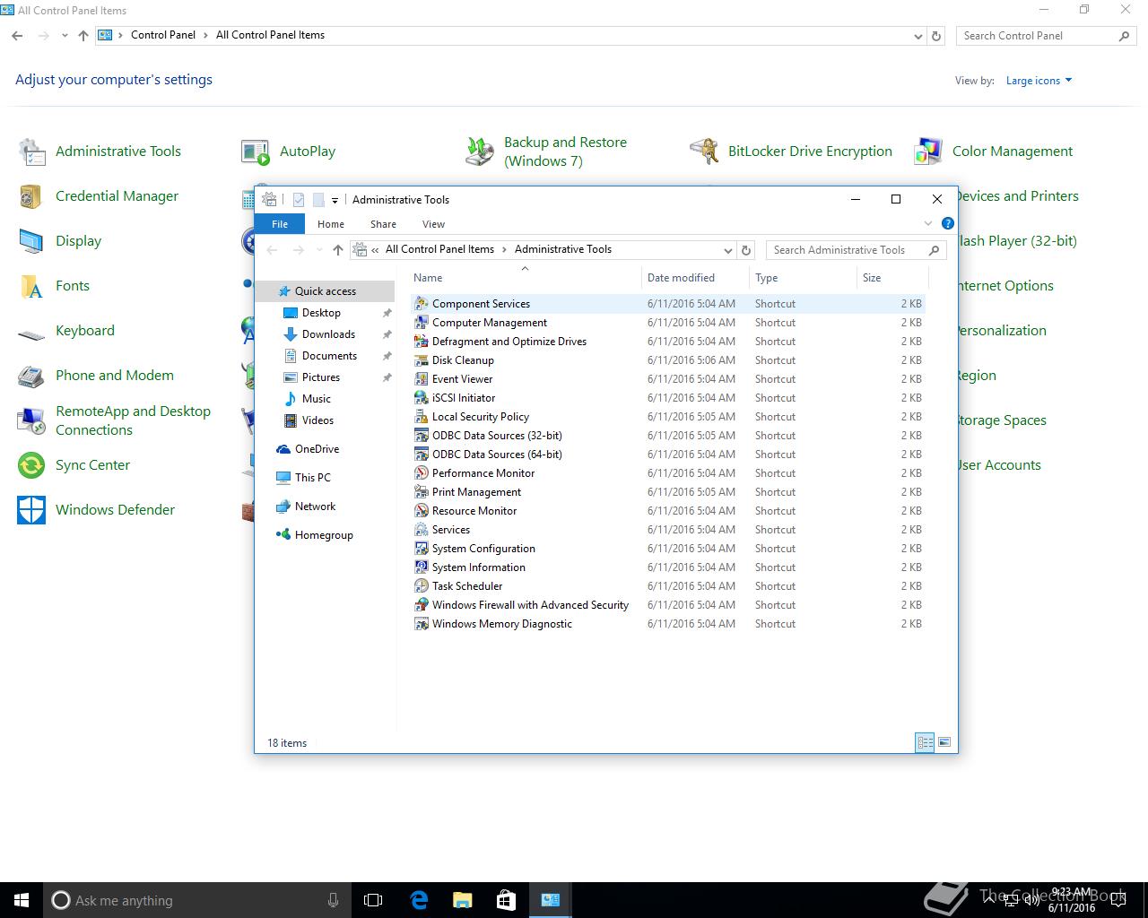Click the Color Management icon
This screenshot has width=1148, height=918.
pos(928,152)
